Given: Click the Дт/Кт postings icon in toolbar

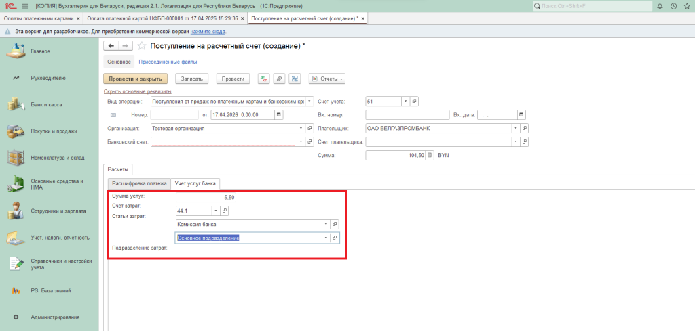Looking at the screenshot, I should click(x=264, y=79).
